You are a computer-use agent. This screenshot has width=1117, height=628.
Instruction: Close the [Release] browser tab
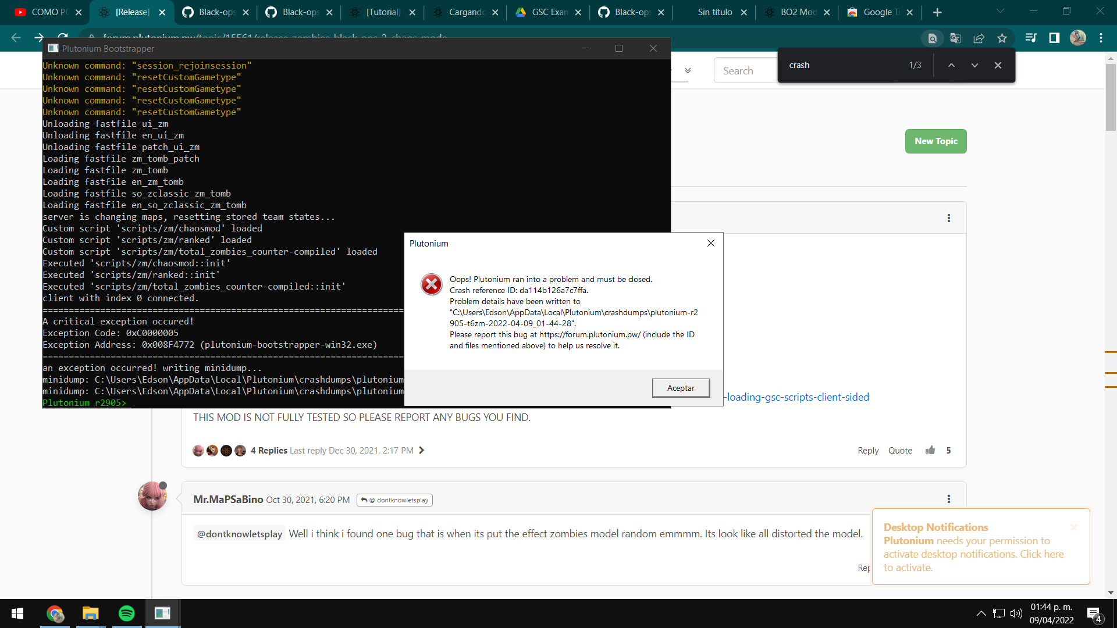pyautogui.click(x=162, y=12)
